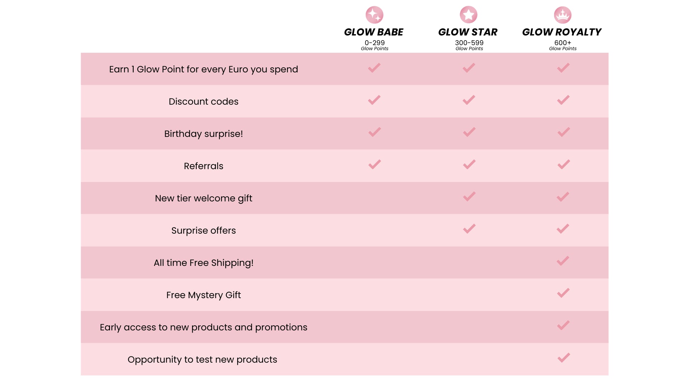Click Glow Babe's Referrals checkmark

coord(374,164)
